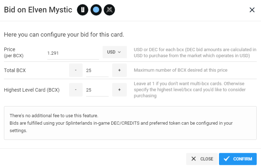Click the blue circle rarity icon
Screen dimensions: 261x168
[x=96, y=10]
